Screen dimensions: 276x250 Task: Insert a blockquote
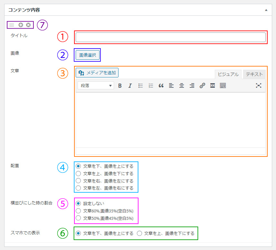[x=161, y=85]
